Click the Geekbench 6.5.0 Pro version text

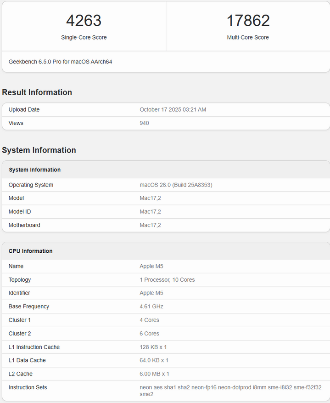(60, 62)
